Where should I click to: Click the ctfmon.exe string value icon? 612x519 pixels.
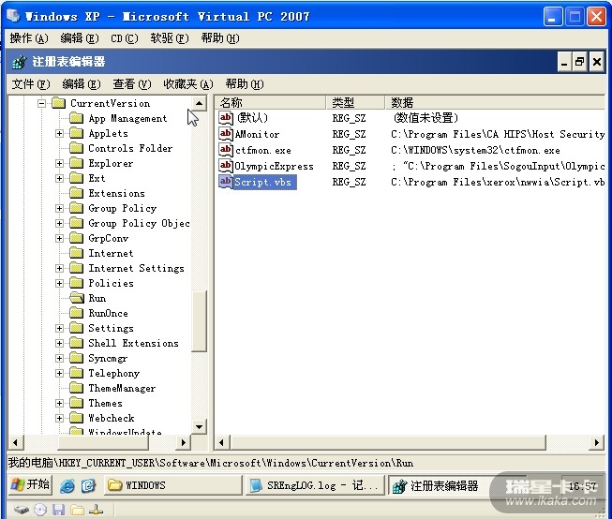click(226, 150)
